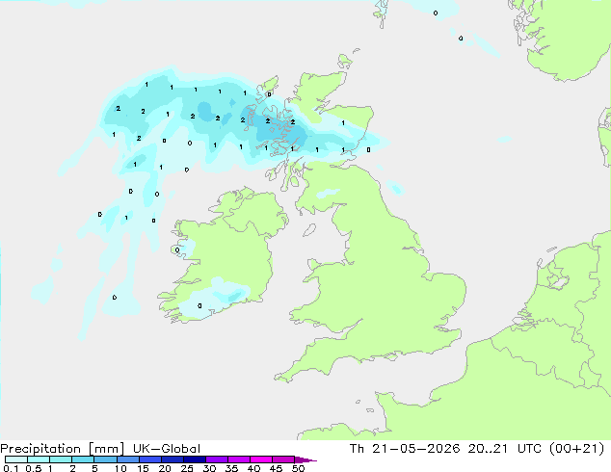Choose the 20–25 mm dark blue legend swatch
The height and width of the screenshot is (472, 611).
pos(173,459)
